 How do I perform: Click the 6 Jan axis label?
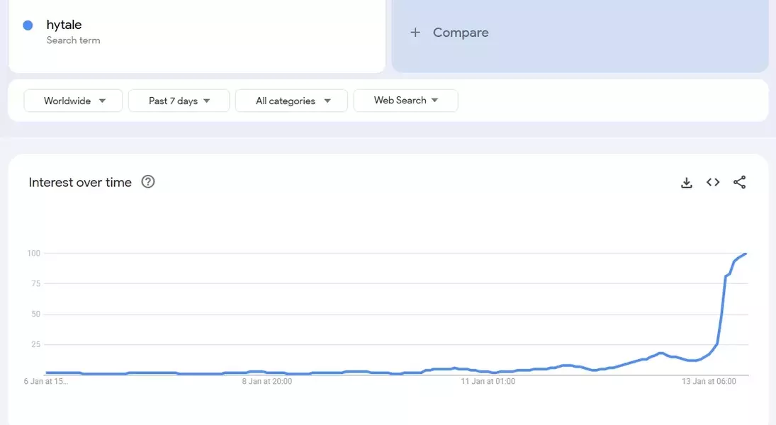pyautogui.click(x=46, y=381)
